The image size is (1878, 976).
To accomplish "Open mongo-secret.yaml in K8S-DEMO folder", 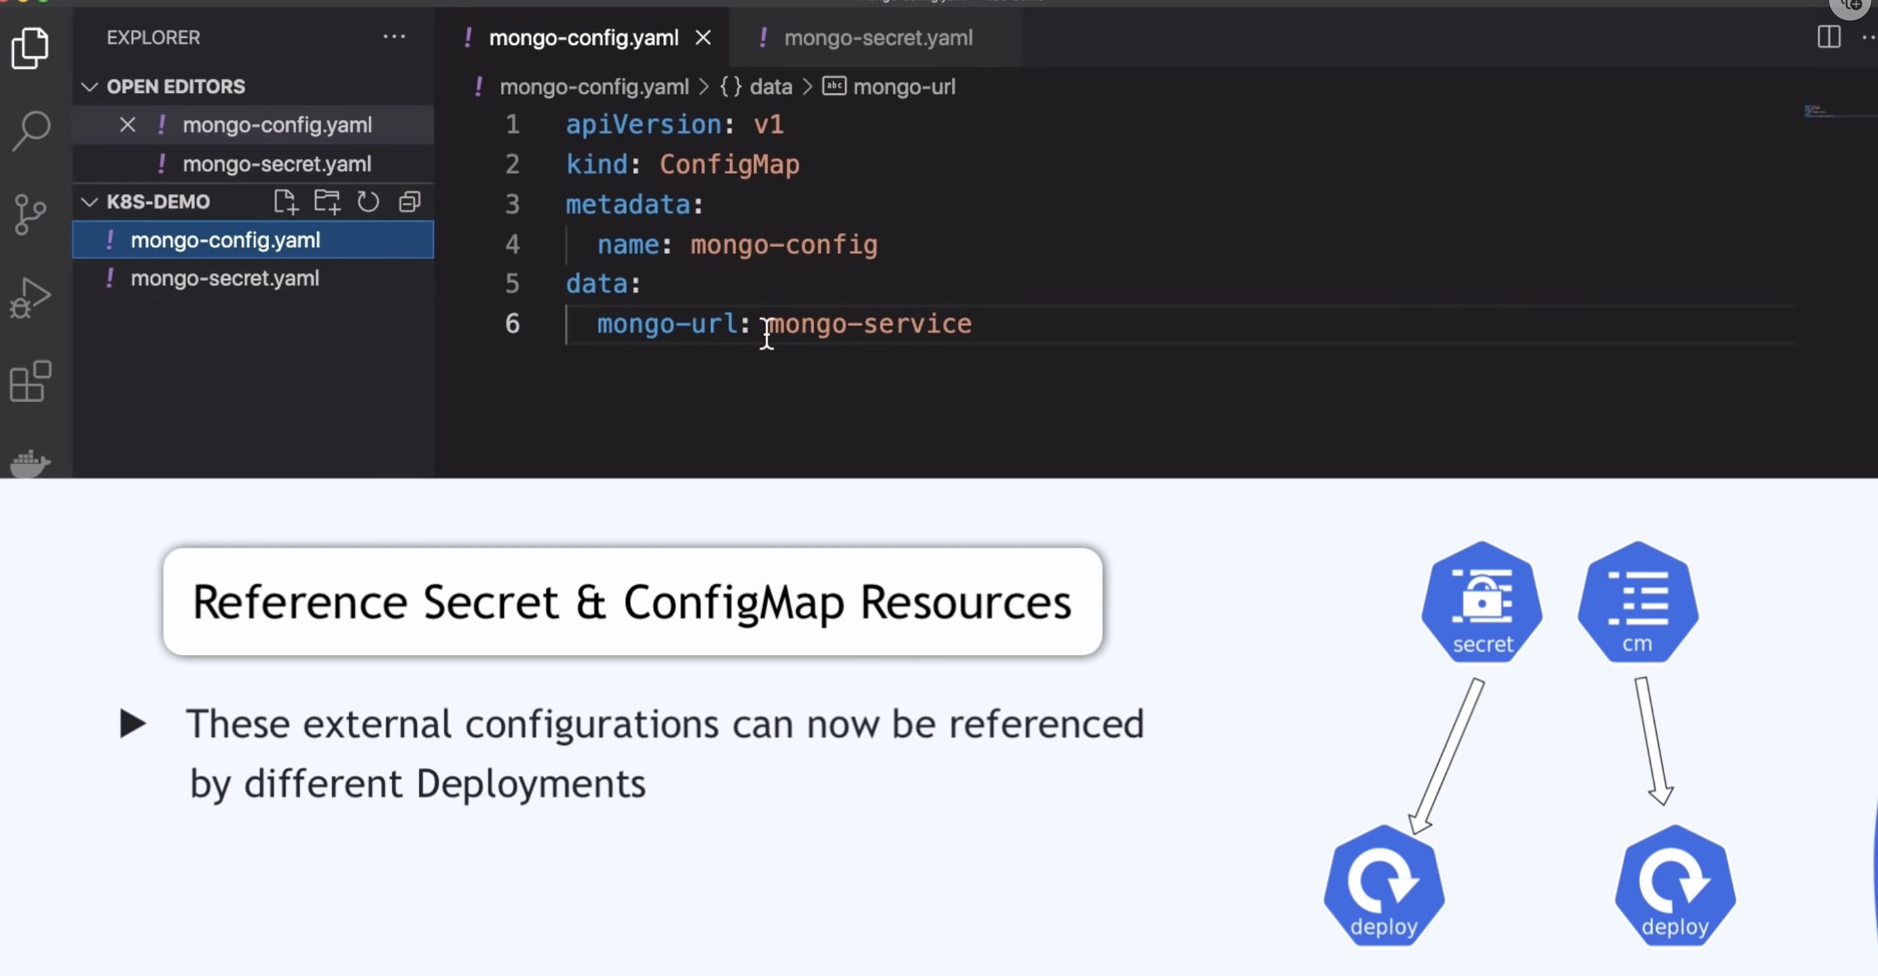I will [x=253, y=278].
